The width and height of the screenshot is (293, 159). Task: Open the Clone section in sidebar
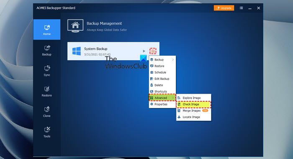pyautogui.click(x=47, y=112)
